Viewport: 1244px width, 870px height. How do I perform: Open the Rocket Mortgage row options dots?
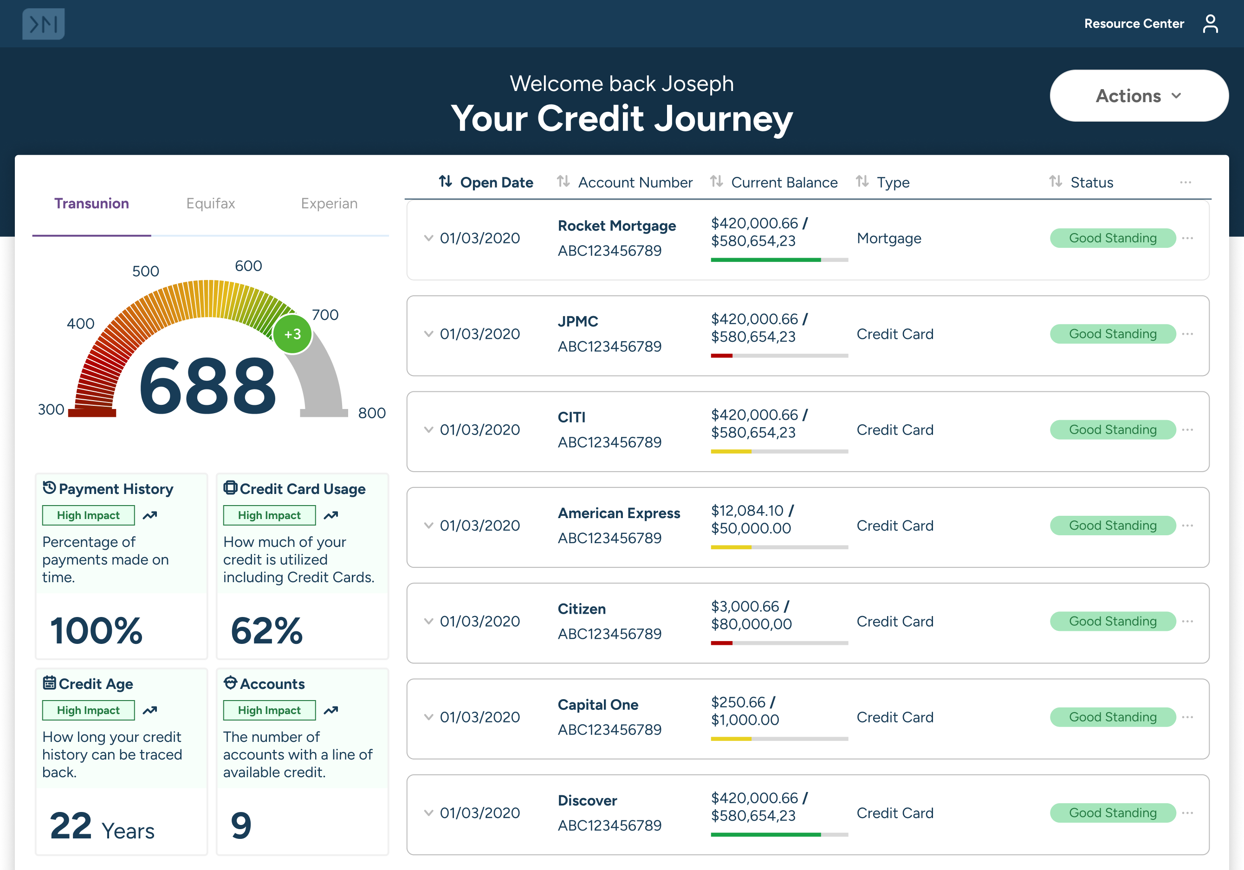click(1187, 239)
